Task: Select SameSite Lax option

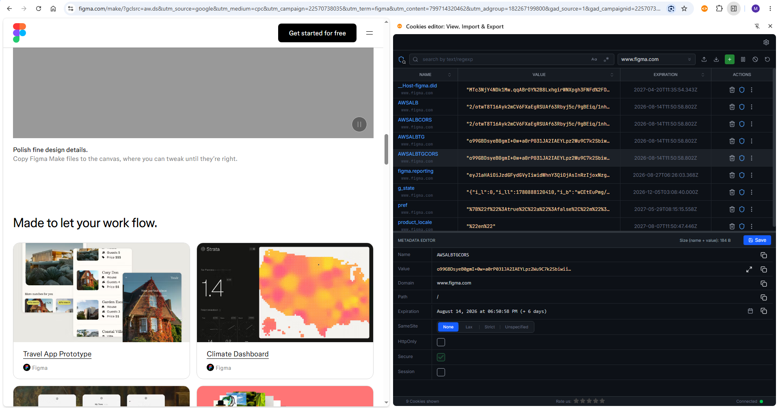Action: point(469,327)
